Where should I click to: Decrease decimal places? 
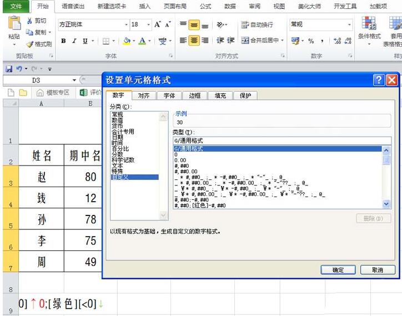(x=348, y=41)
